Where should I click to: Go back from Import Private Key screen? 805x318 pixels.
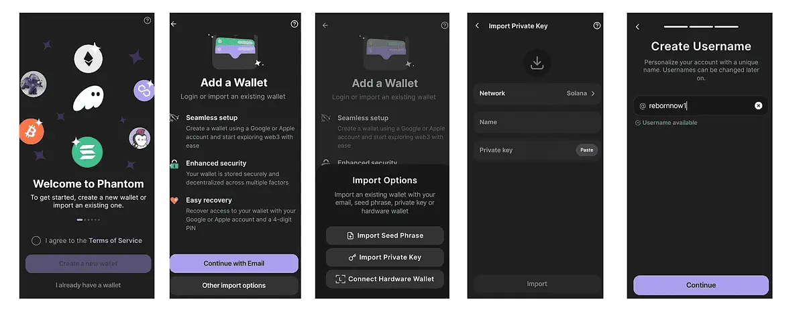coord(477,25)
